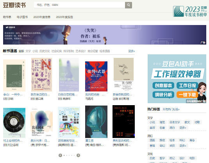Select the 诗歌 tag
The height and width of the screenshot is (163, 209).
click(197, 122)
